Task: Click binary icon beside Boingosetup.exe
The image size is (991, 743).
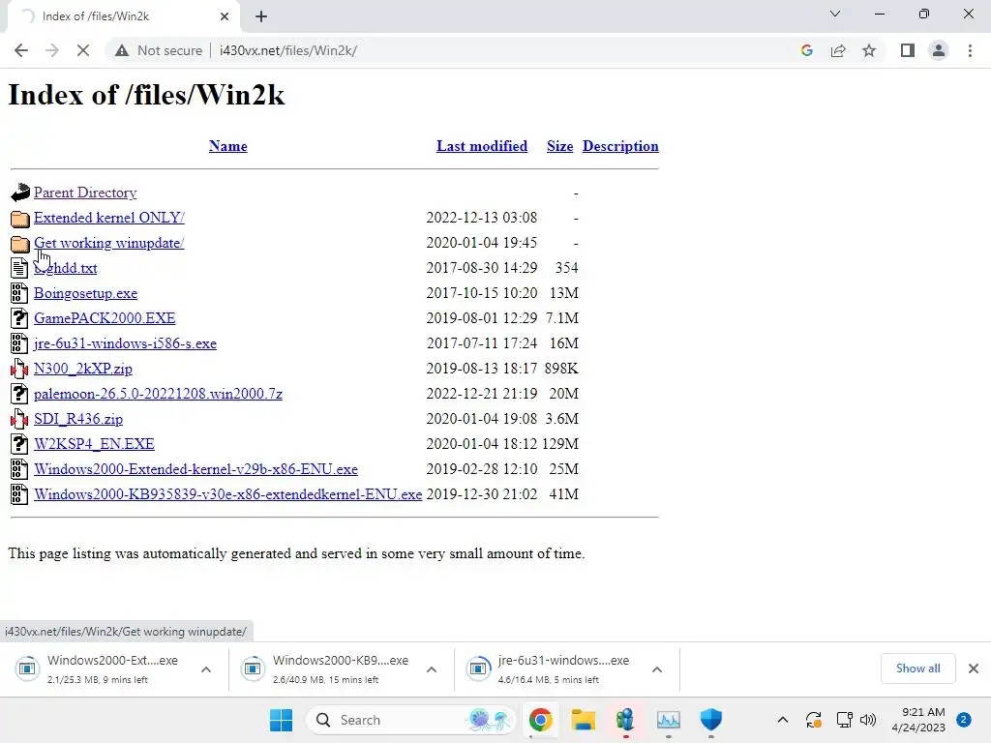Action: pos(19,292)
